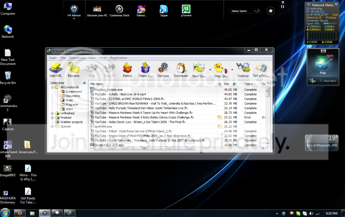Open the File menu
The height and width of the screenshot is (217, 345).
63,58
